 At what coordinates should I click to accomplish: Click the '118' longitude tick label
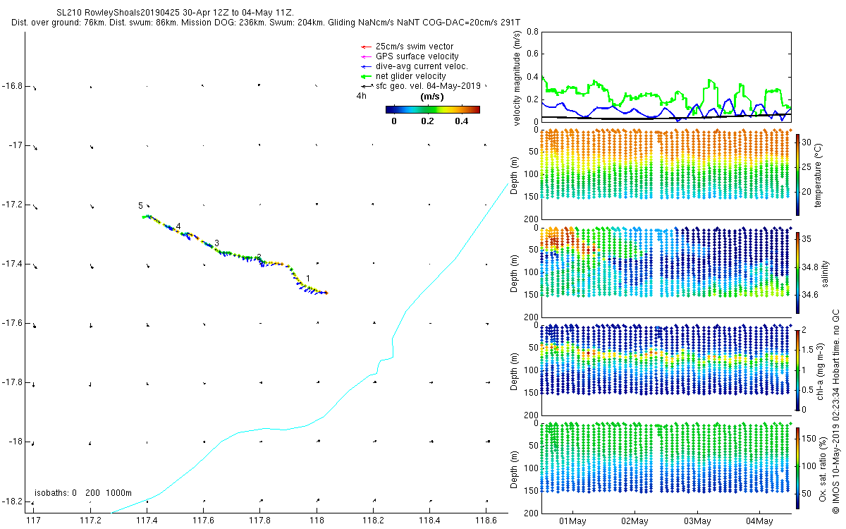point(317,521)
